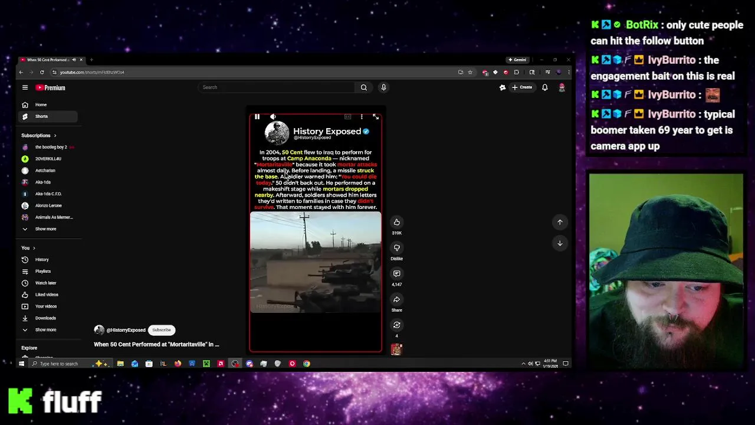Click the taskbar search box

[70, 364]
